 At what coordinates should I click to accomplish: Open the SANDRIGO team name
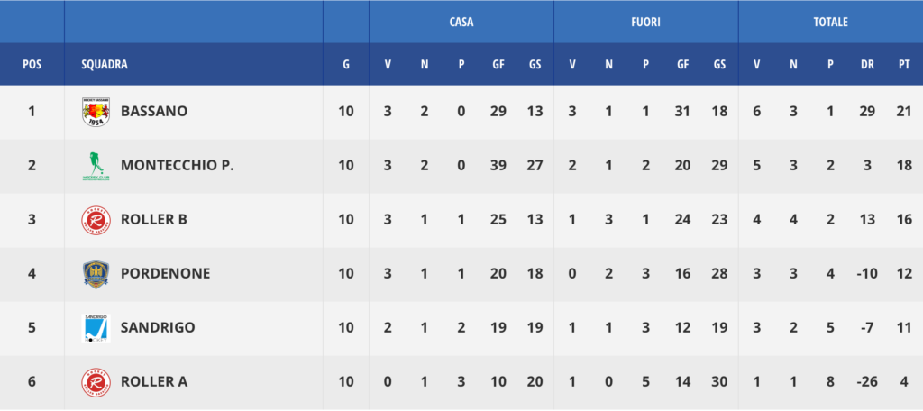(x=158, y=328)
